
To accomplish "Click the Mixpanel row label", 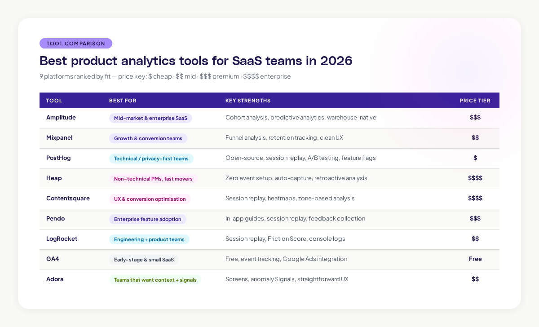I will [x=59, y=138].
